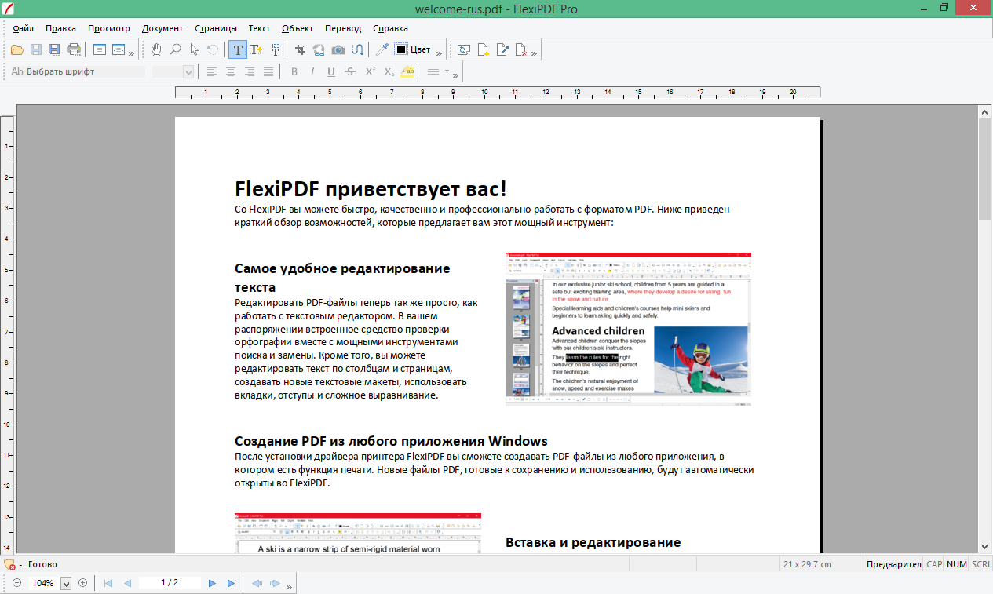
Task: Print the document with printer icon
Action: click(x=74, y=49)
